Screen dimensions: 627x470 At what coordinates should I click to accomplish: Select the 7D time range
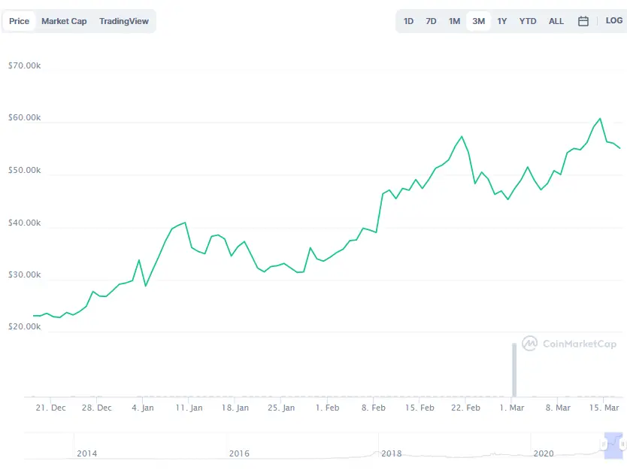pyautogui.click(x=431, y=21)
